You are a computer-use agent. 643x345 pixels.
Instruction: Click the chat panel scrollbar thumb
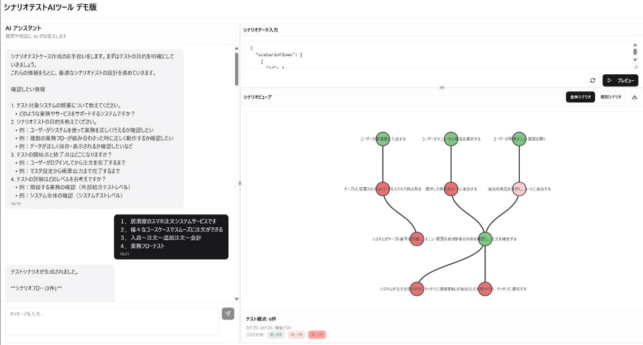pyautogui.click(x=236, y=68)
